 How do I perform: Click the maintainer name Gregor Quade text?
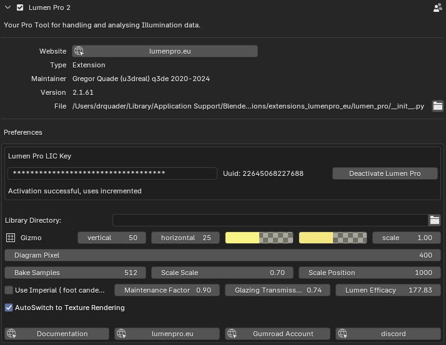[141, 79]
